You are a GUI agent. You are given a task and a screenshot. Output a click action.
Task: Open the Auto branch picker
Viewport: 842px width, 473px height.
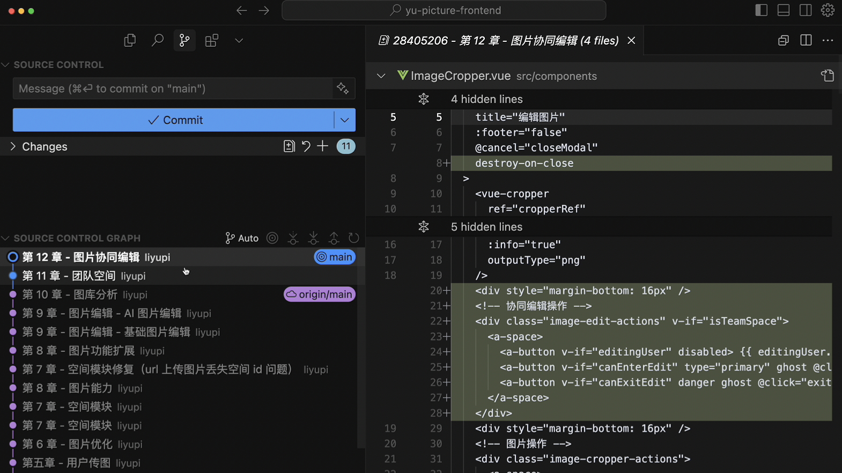coord(242,238)
